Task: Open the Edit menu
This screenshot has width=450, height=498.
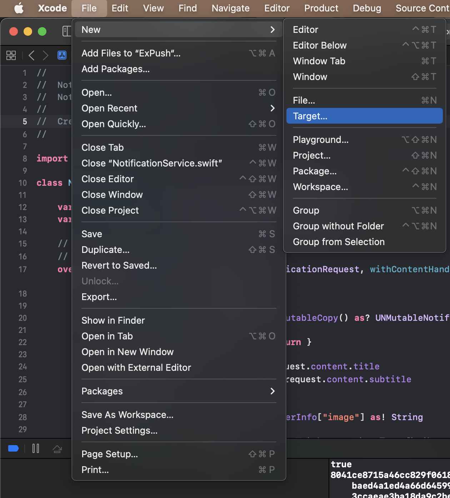Action: point(120,8)
